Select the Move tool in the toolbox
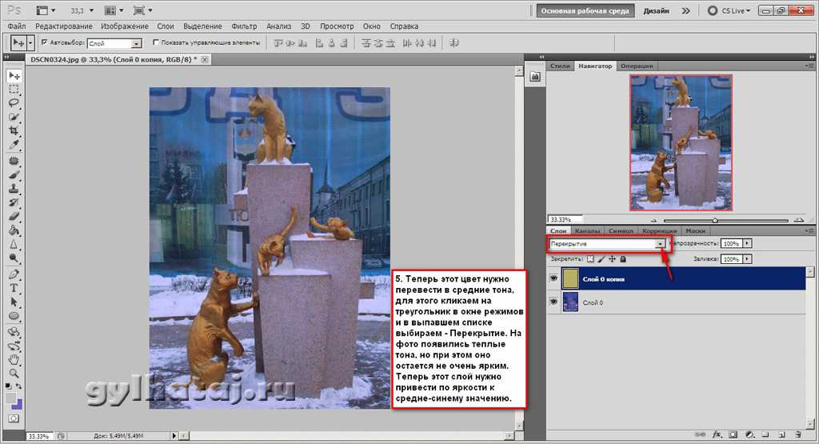Screen dimensions: 819x444 coord(14,75)
